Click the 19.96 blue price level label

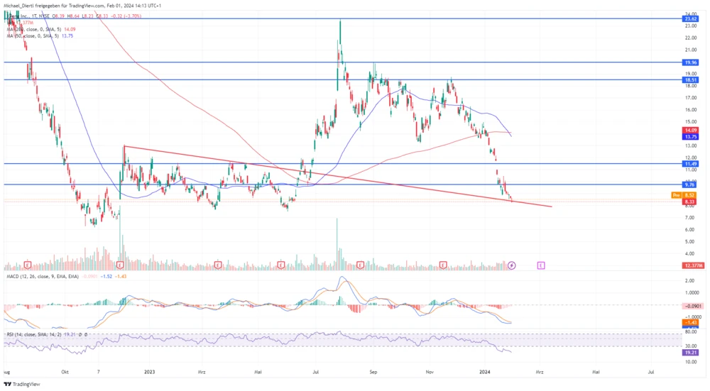688,62
